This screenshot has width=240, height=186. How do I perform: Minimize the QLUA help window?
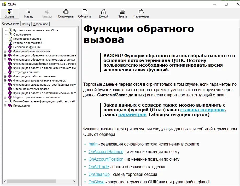coord(214,4)
